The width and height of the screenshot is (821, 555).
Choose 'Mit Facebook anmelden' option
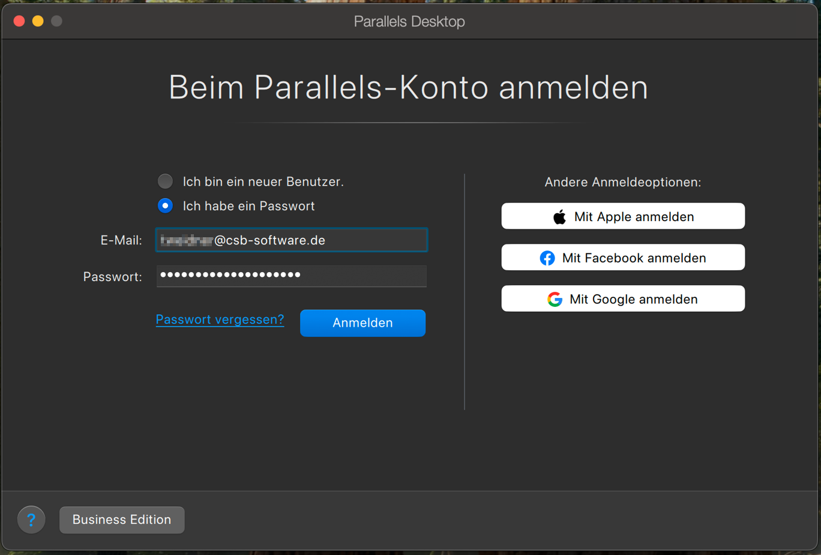pyautogui.click(x=623, y=258)
